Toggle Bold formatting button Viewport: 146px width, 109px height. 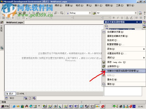click(114, 18)
